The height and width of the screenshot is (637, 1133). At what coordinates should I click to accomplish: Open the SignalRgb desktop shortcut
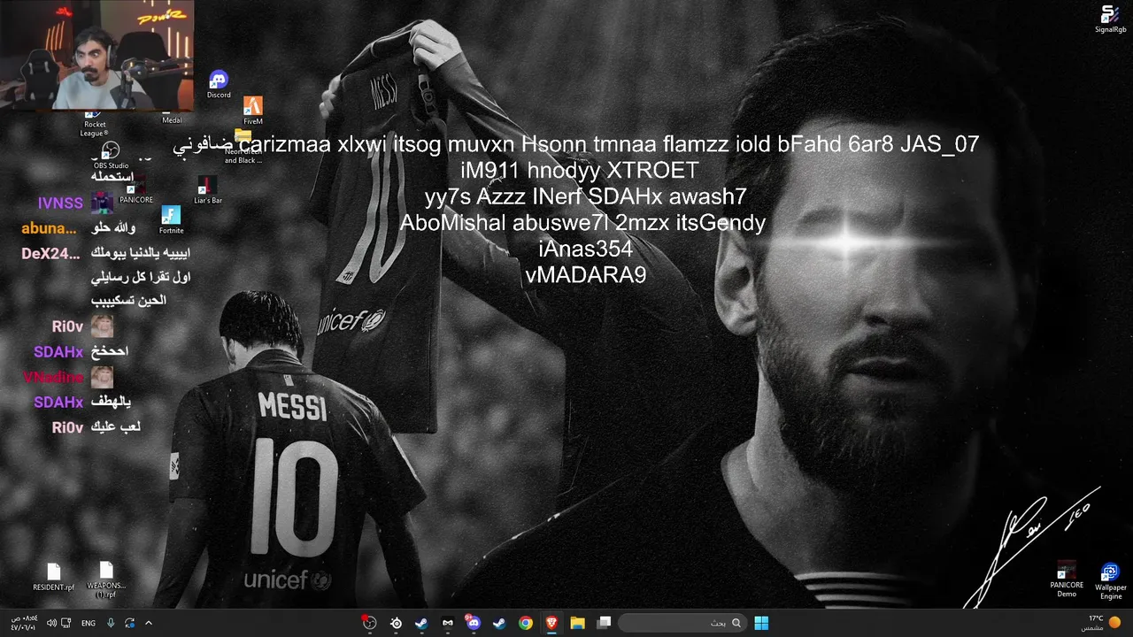pyautogui.click(x=1110, y=19)
